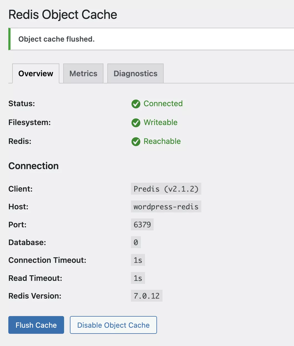
Task: Click the database value 0
Action: [136, 242]
